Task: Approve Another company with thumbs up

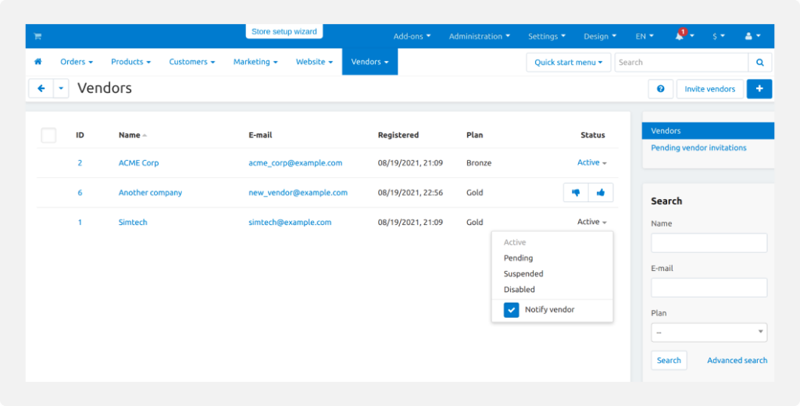Action: tap(601, 193)
